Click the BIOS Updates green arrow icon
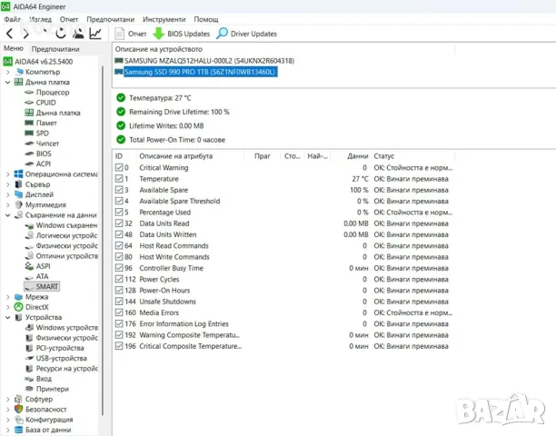Screen dimensions: 556x436 158,34
